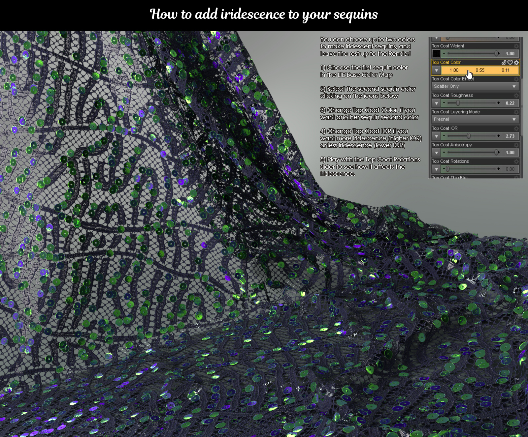
Task: Open the Top Coat IOR gear settings
Action: pyautogui.click(x=516, y=128)
